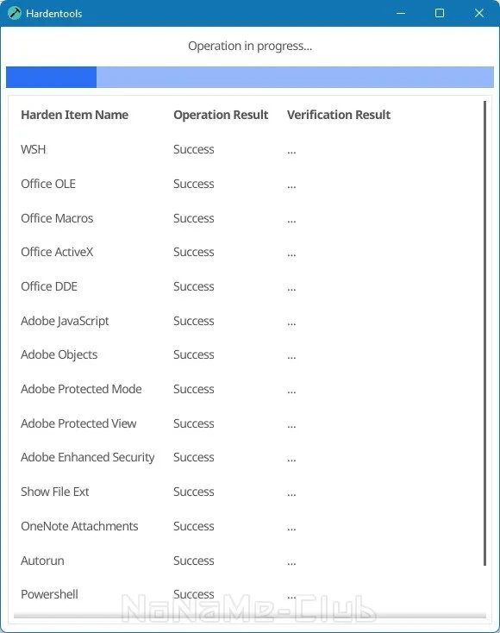Screen dimensions: 500x633
Task: Select the Verification Result column header
Action: pos(339,115)
